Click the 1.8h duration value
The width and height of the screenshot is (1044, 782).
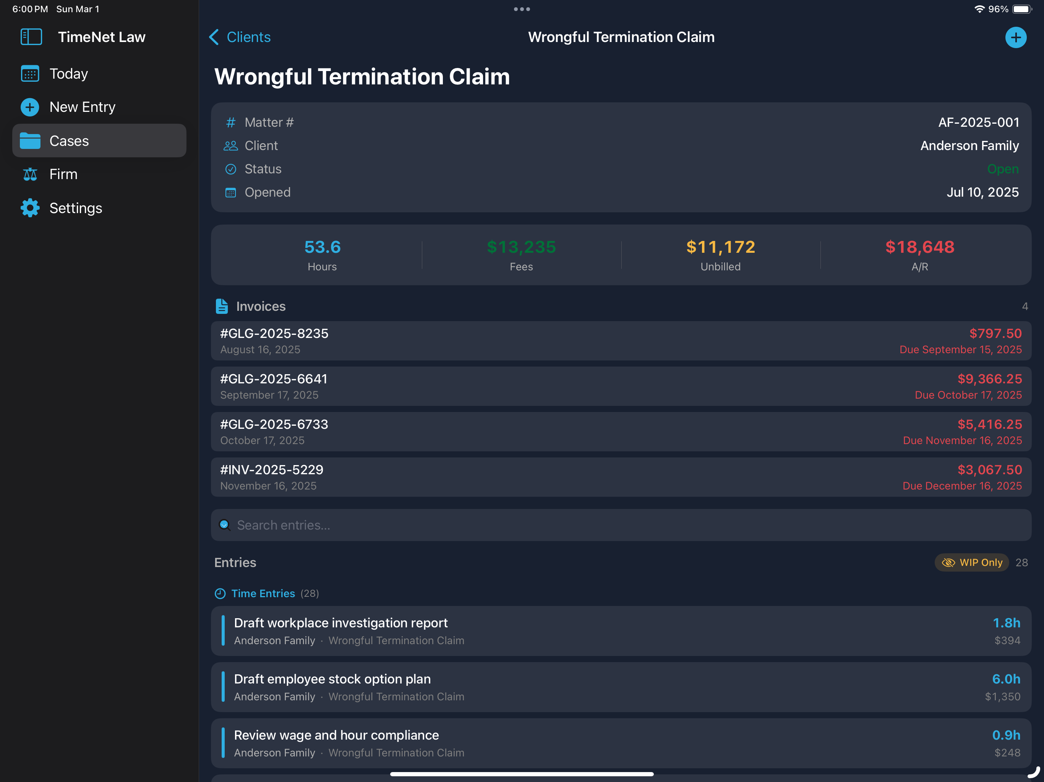tap(1006, 623)
